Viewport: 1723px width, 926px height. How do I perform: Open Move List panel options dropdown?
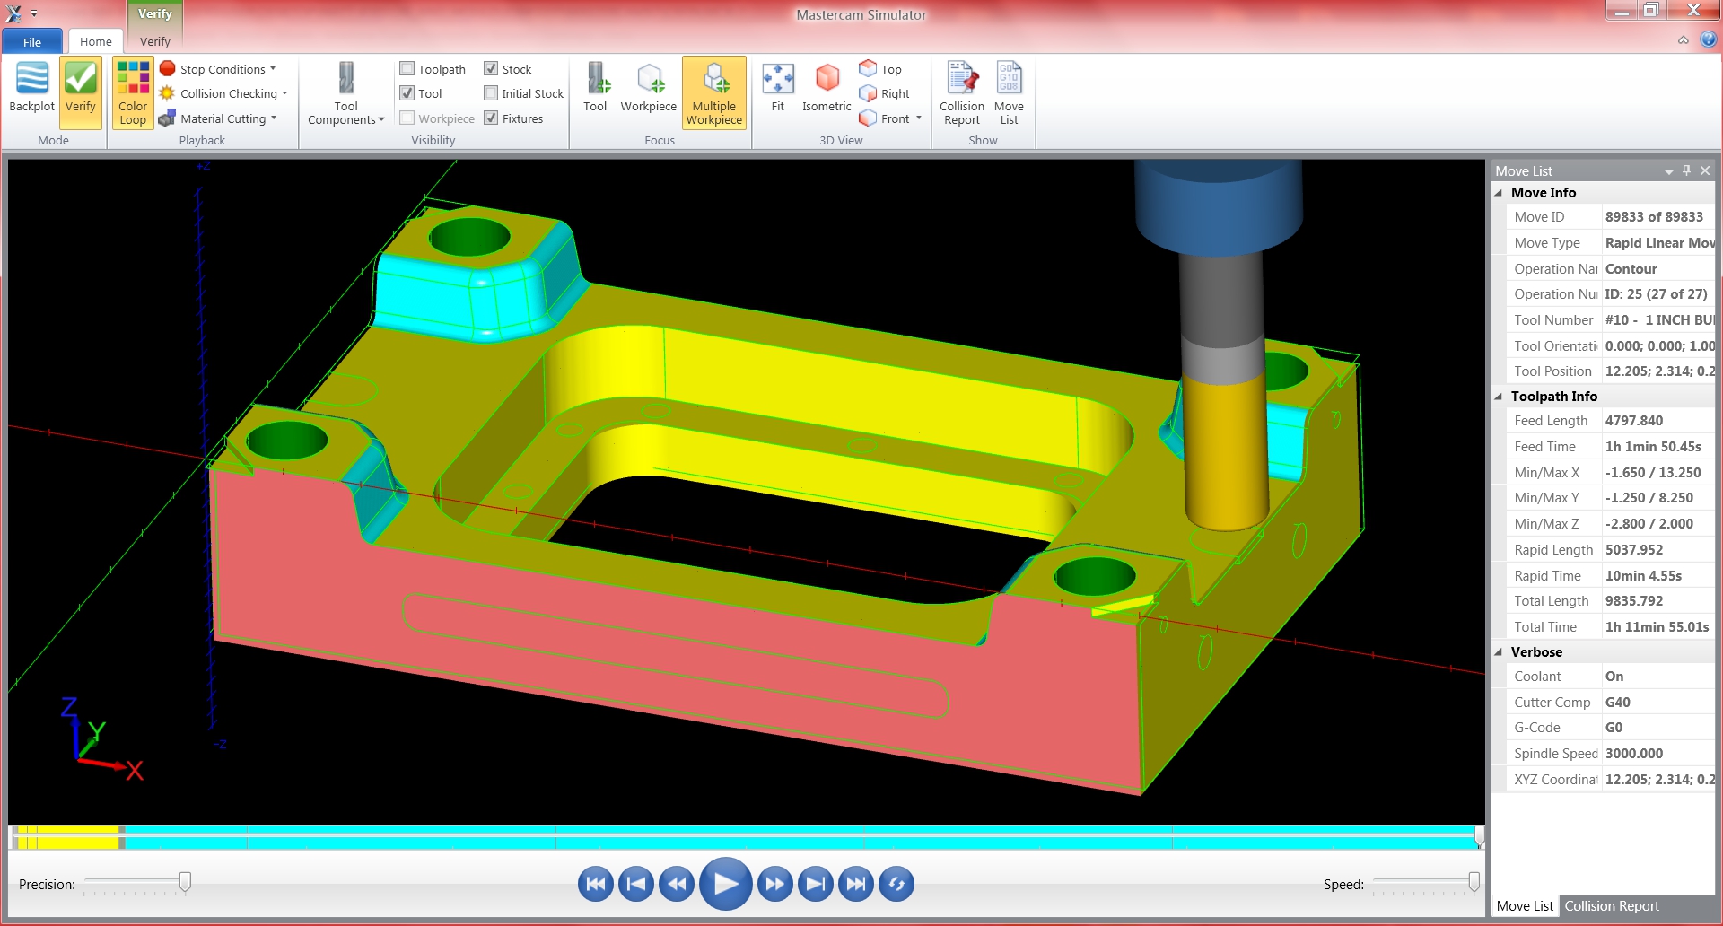[1669, 171]
